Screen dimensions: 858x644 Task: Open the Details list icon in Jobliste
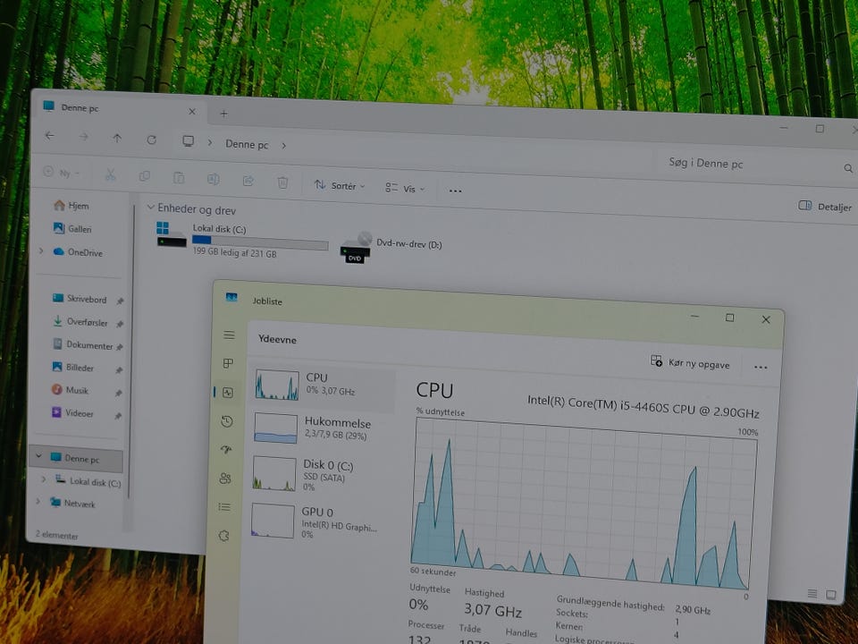pyautogui.click(x=224, y=506)
